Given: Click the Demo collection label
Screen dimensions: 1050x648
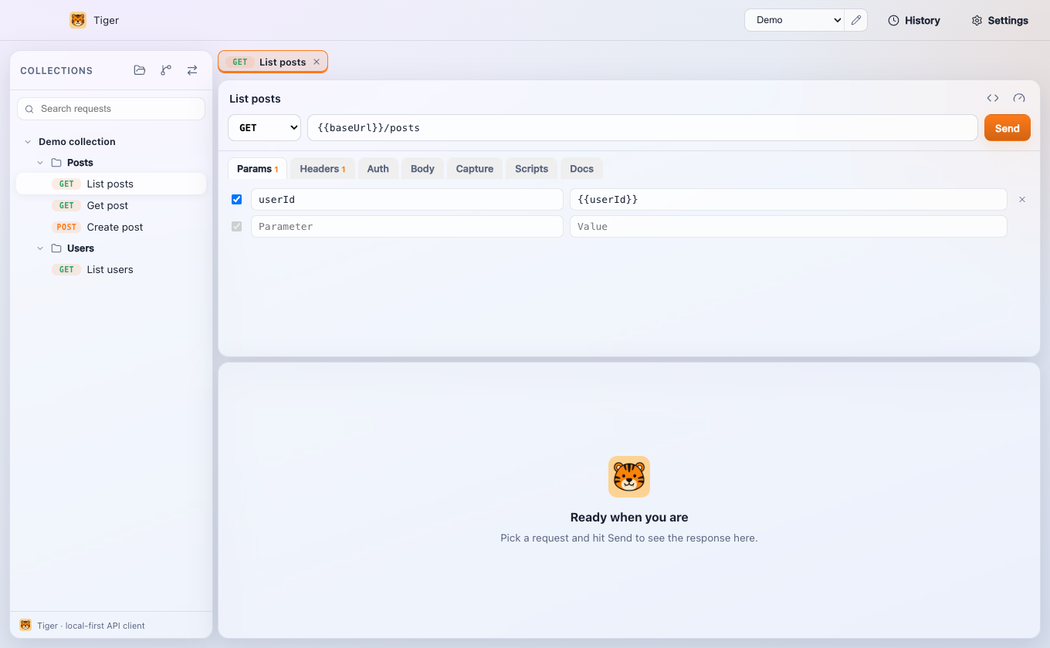Looking at the screenshot, I should 77,142.
